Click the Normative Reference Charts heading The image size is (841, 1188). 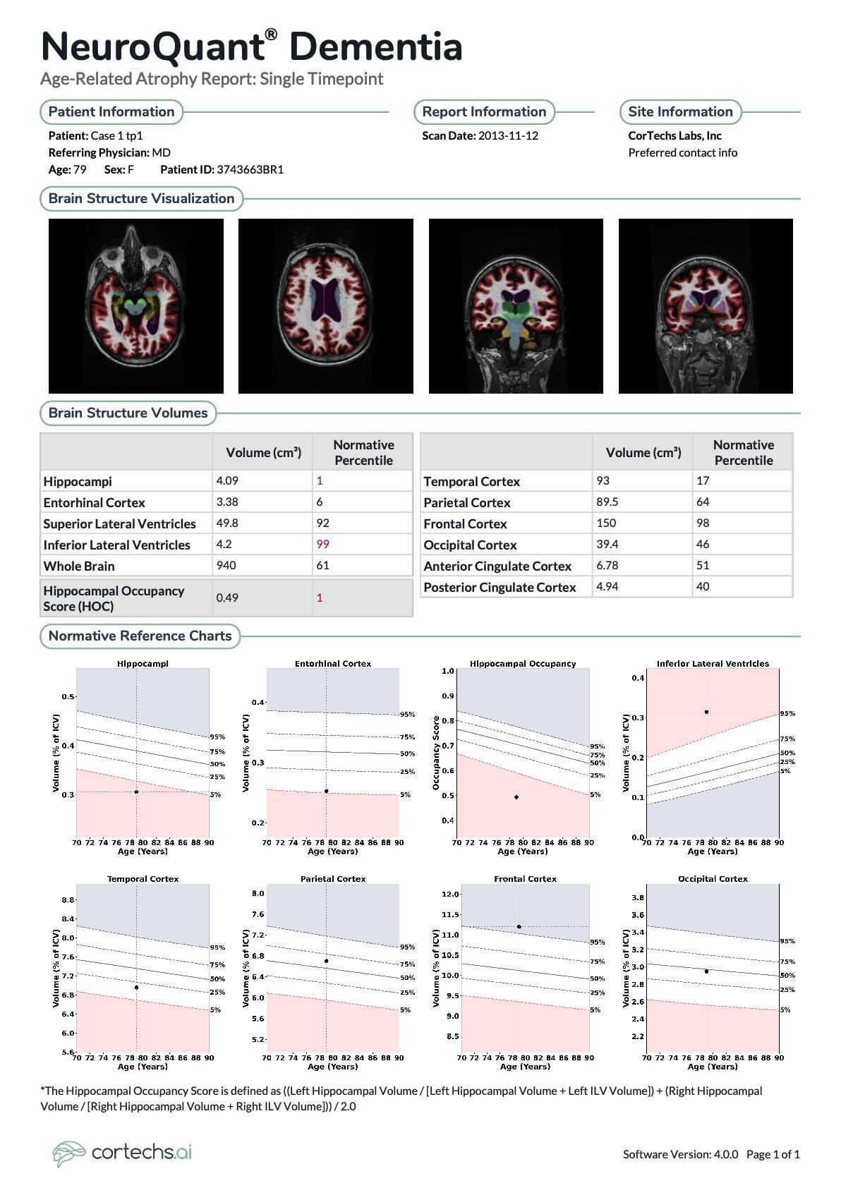click(x=140, y=636)
